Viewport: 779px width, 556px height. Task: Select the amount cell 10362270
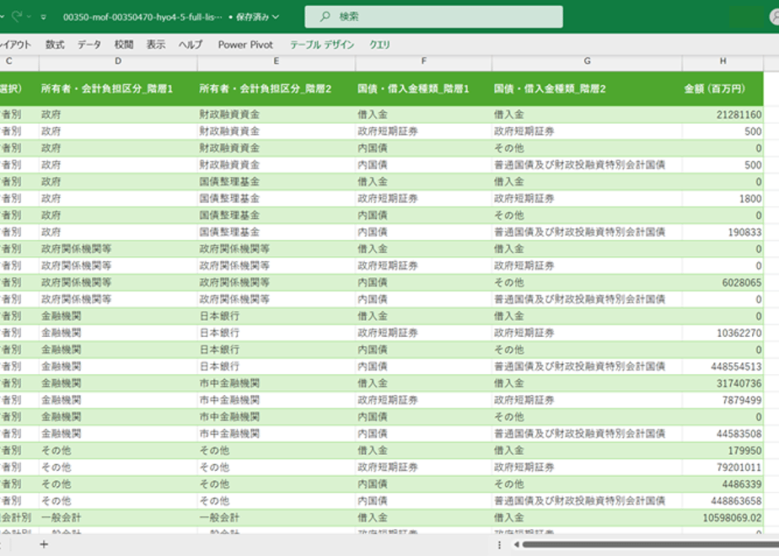point(723,333)
